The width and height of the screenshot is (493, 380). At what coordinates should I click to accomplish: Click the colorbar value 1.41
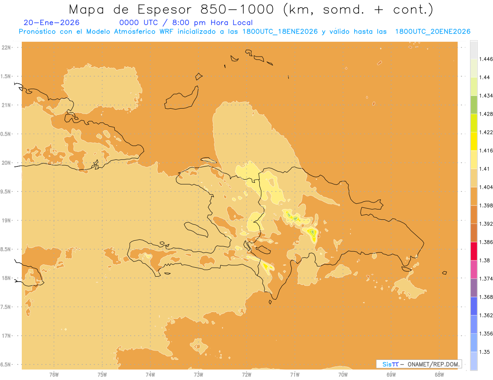[x=485, y=168]
